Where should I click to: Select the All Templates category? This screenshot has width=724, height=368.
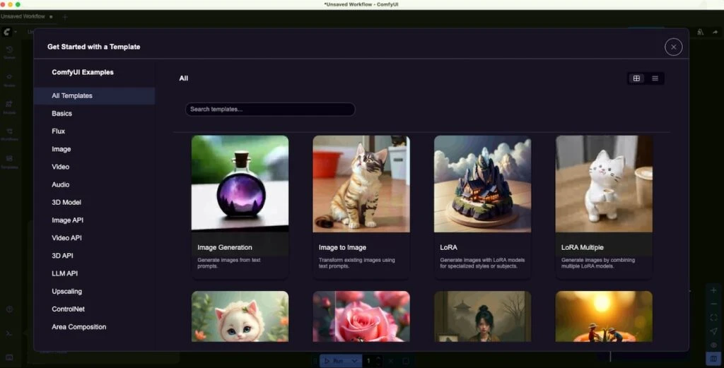94,96
